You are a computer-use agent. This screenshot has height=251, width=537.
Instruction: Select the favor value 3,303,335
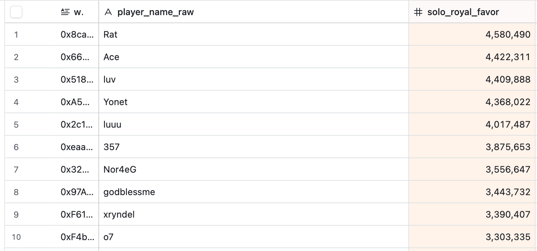[x=508, y=237]
